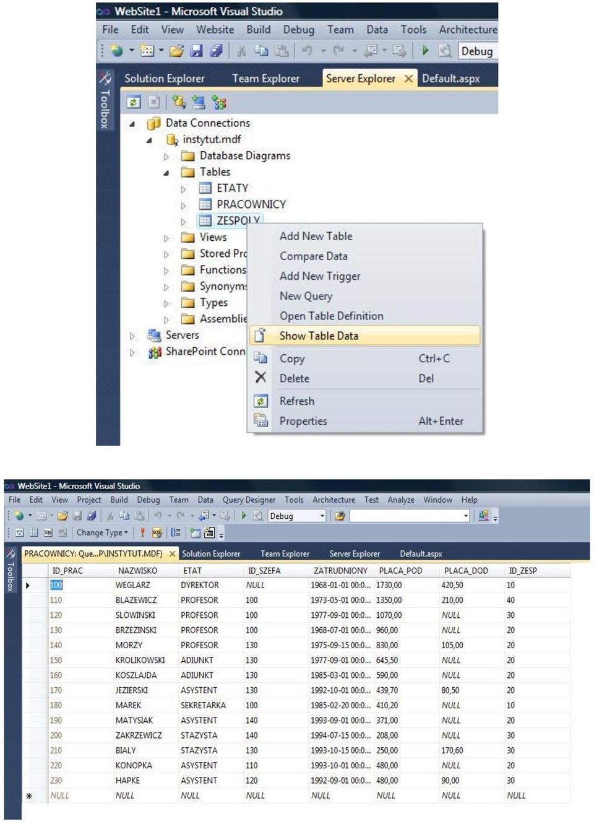Screen dimensions: 594x824
Task: Switch to Team Explorer tab in top window
Action: [x=266, y=79]
